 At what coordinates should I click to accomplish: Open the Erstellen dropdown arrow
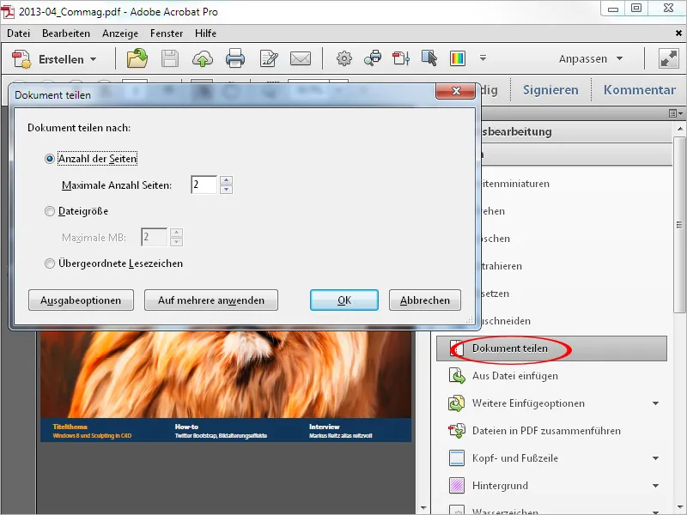pyautogui.click(x=93, y=59)
